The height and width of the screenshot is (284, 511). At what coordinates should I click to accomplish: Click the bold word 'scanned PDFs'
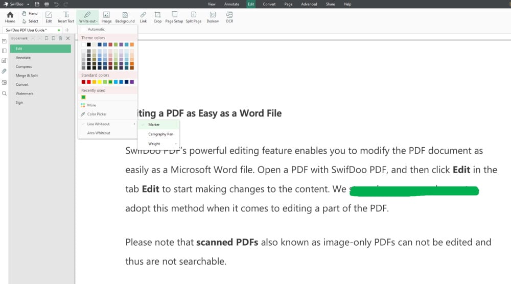click(x=227, y=242)
